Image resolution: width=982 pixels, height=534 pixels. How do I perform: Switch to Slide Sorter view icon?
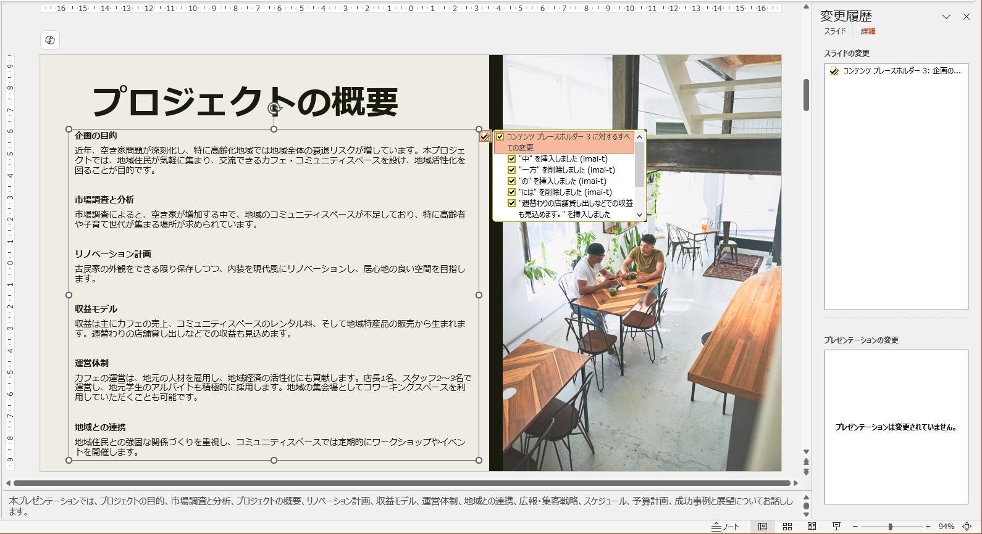point(787,527)
